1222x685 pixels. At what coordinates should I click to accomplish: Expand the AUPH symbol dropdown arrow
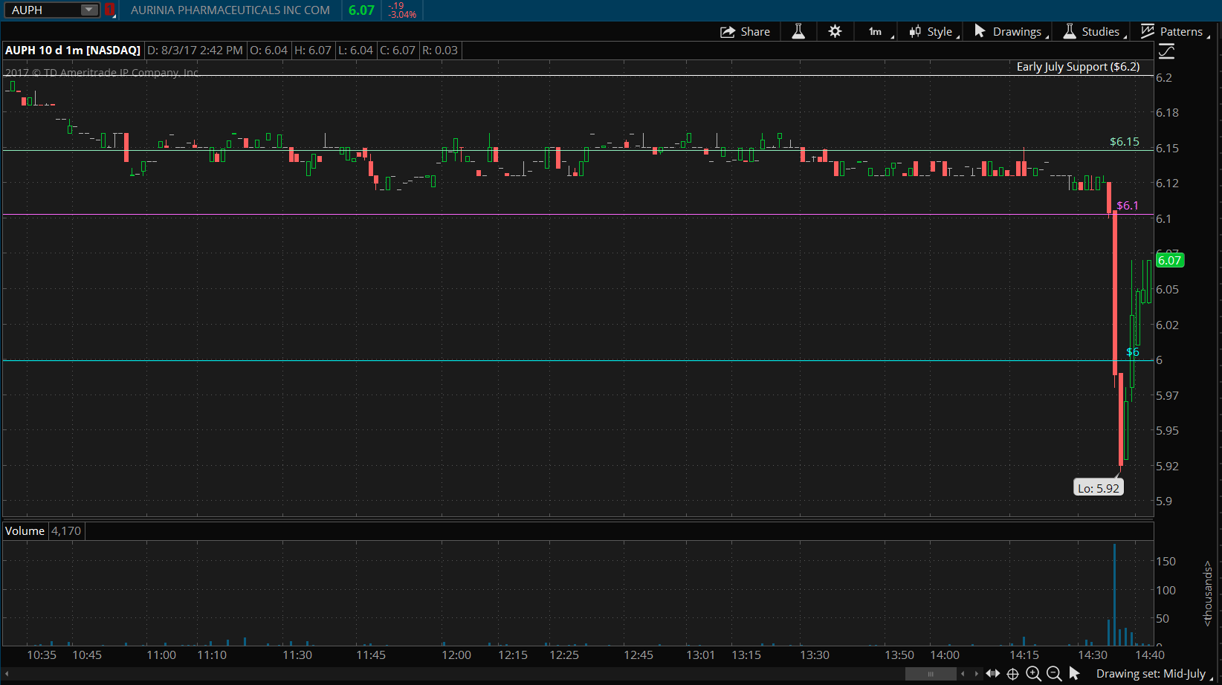pyautogui.click(x=88, y=10)
